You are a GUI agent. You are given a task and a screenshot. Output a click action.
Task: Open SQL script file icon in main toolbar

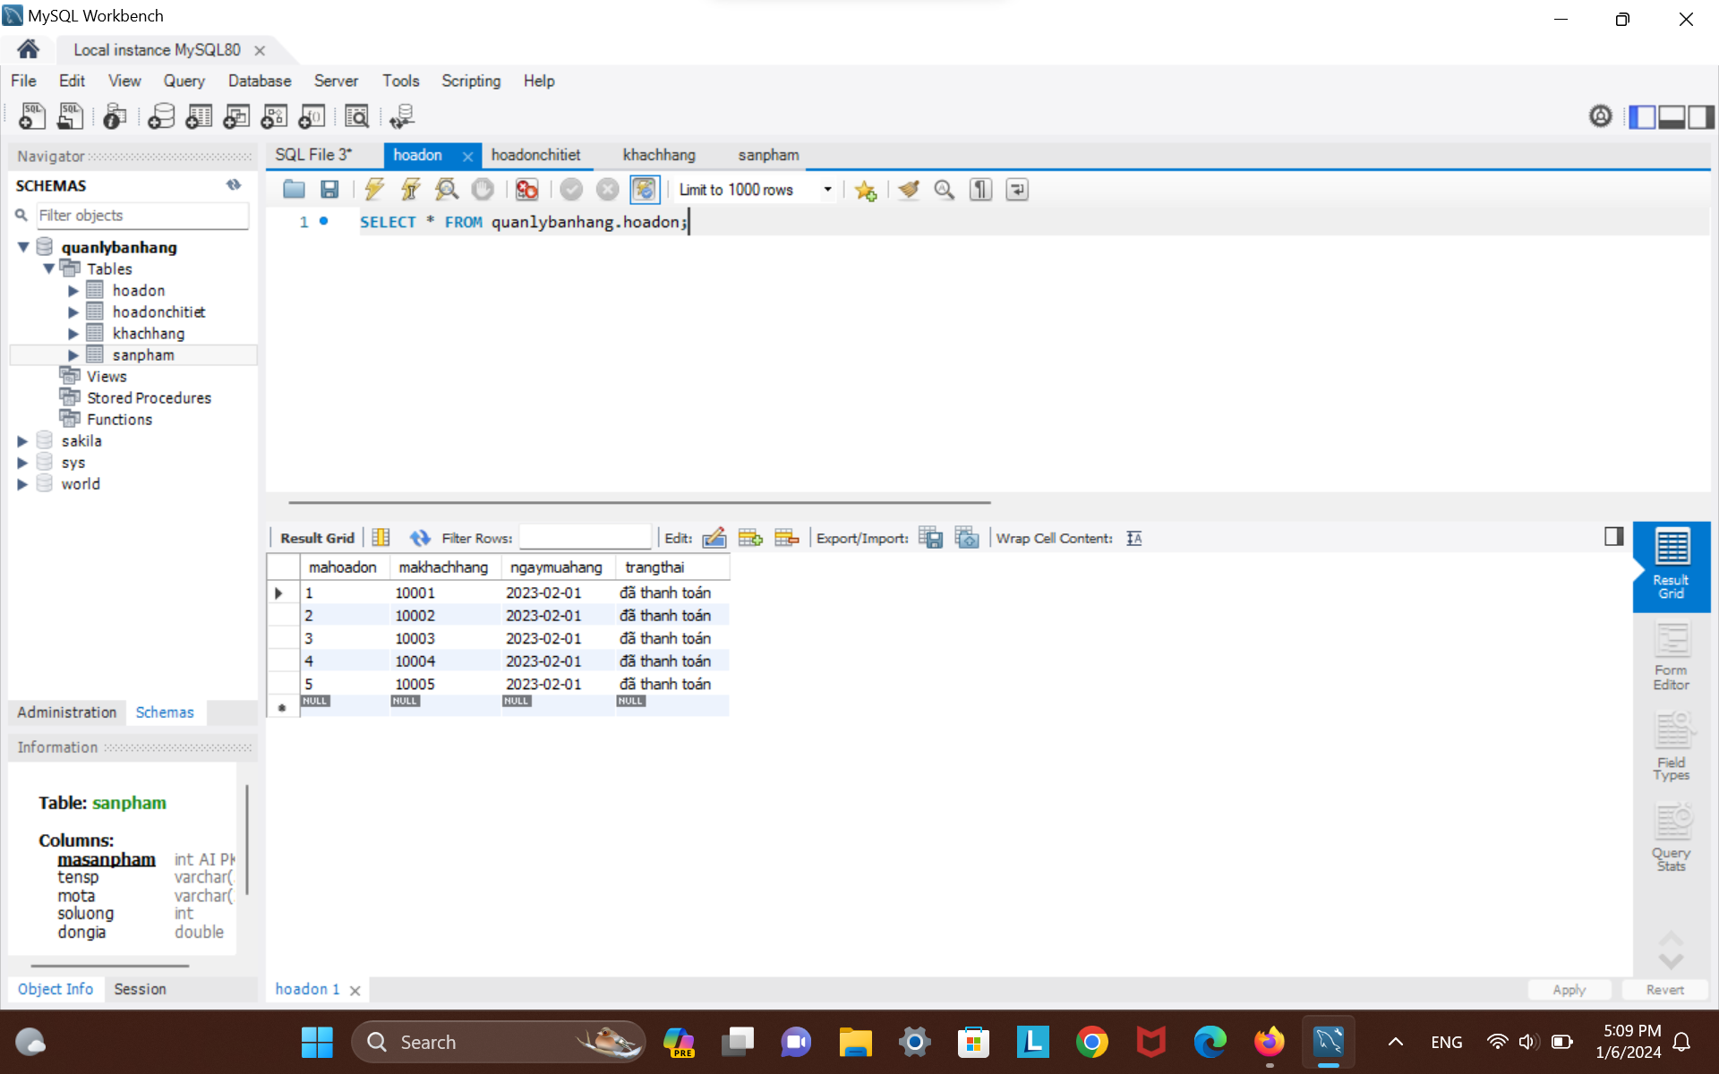pyautogui.click(x=70, y=116)
